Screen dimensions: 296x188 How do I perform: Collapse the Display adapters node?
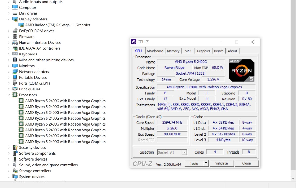pos(9,19)
